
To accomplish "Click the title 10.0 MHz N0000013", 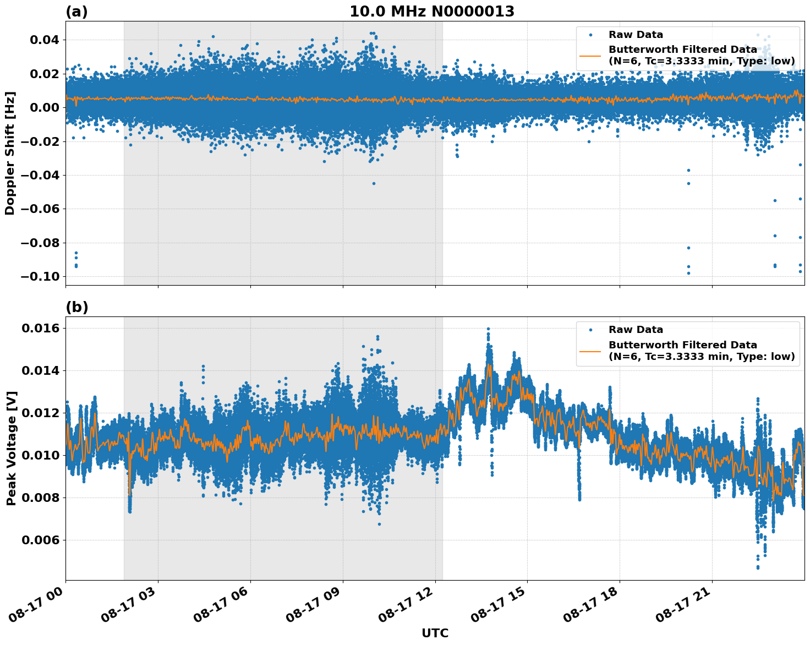I will 431,9.
